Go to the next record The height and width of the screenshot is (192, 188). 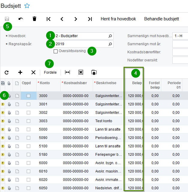76,19
